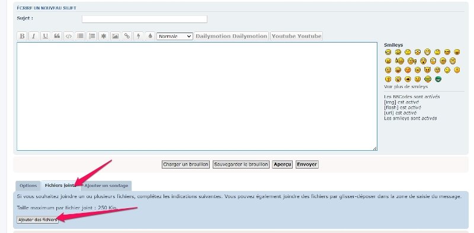Click the 'Les smileys sont activés' line
The height and width of the screenshot is (233, 474).
[411, 118]
